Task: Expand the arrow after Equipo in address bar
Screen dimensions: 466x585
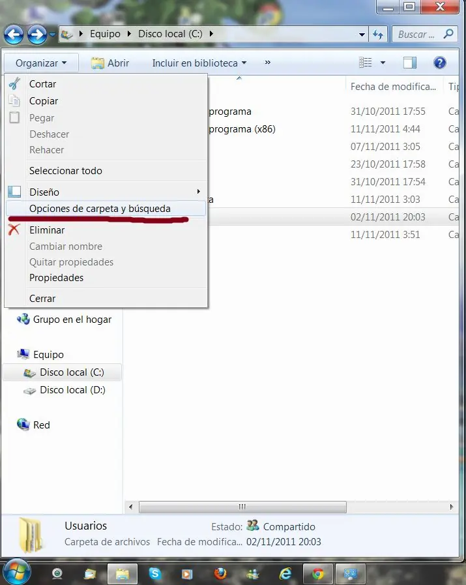Action: pos(129,34)
